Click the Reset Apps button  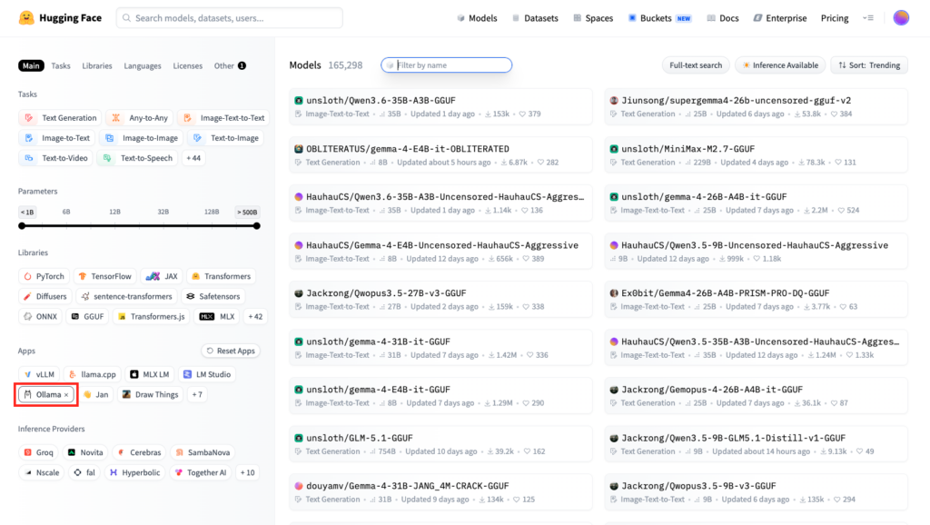[230, 351]
